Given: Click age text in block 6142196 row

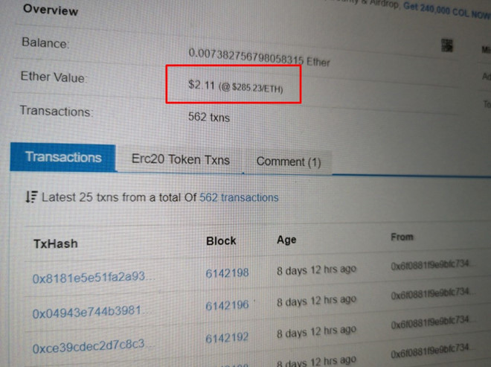Looking at the screenshot, I should coord(317,301).
